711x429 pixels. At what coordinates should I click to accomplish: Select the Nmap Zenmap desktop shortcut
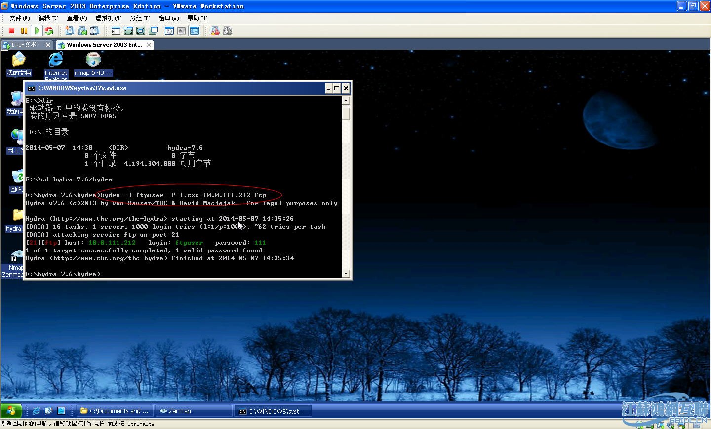tap(13, 263)
